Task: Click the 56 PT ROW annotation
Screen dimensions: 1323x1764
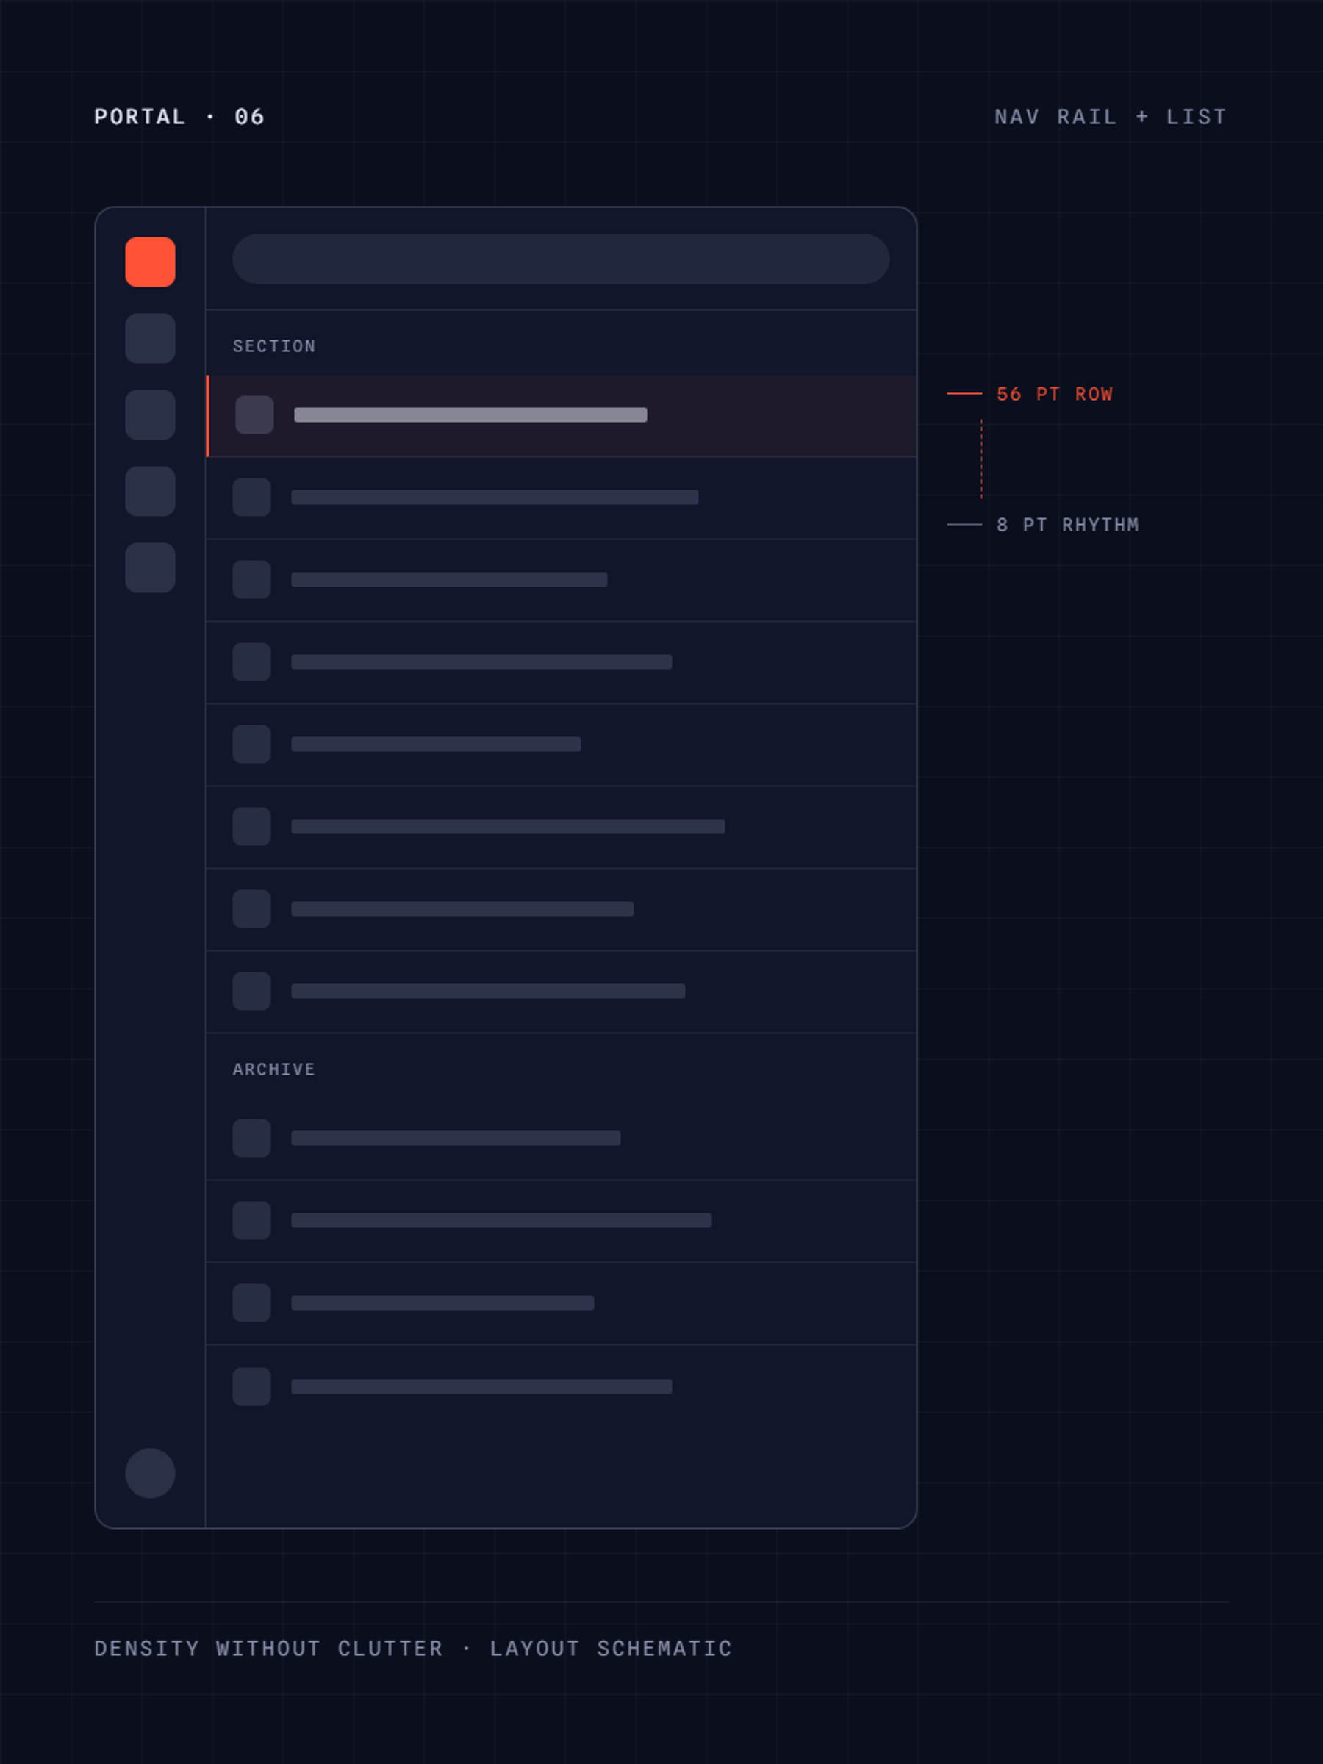Action: point(1054,394)
